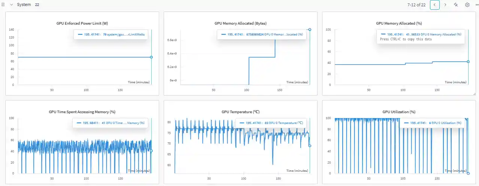
Task: Open the section's more options ellipsis menu
Action: pos(477,5)
